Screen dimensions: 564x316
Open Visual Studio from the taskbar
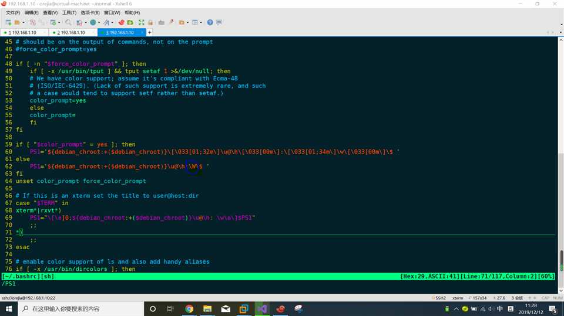pos(262,309)
